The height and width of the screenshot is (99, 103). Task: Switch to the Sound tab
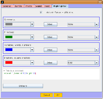tap(38, 6)
